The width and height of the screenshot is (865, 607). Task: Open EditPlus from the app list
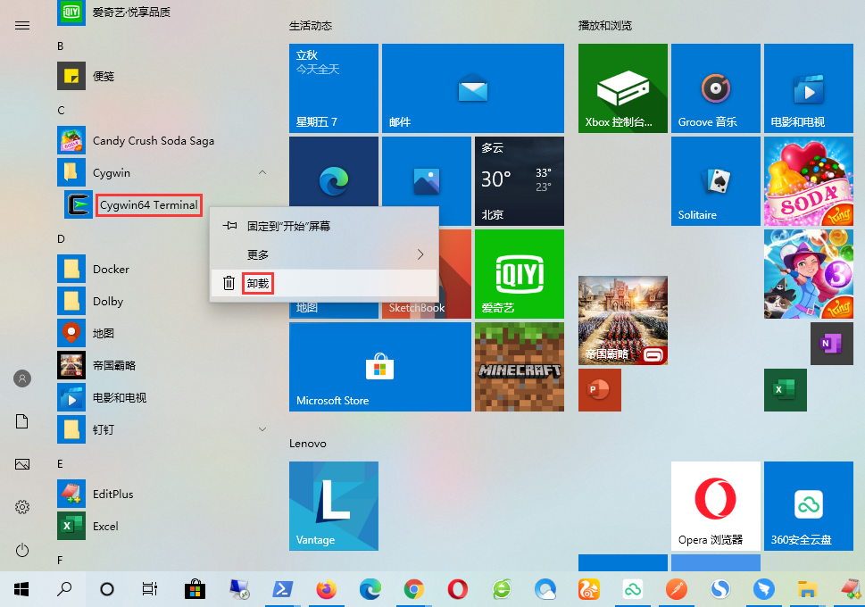(112, 494)
